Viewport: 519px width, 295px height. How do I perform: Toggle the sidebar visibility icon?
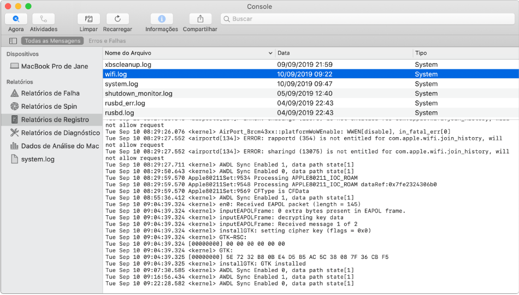13,41
